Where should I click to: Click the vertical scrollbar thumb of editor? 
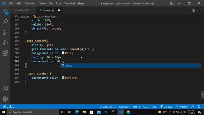coord(202,95)
